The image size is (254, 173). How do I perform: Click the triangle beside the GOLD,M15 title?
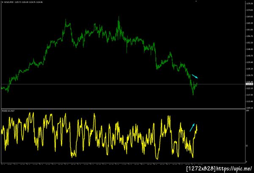(3, 2)
